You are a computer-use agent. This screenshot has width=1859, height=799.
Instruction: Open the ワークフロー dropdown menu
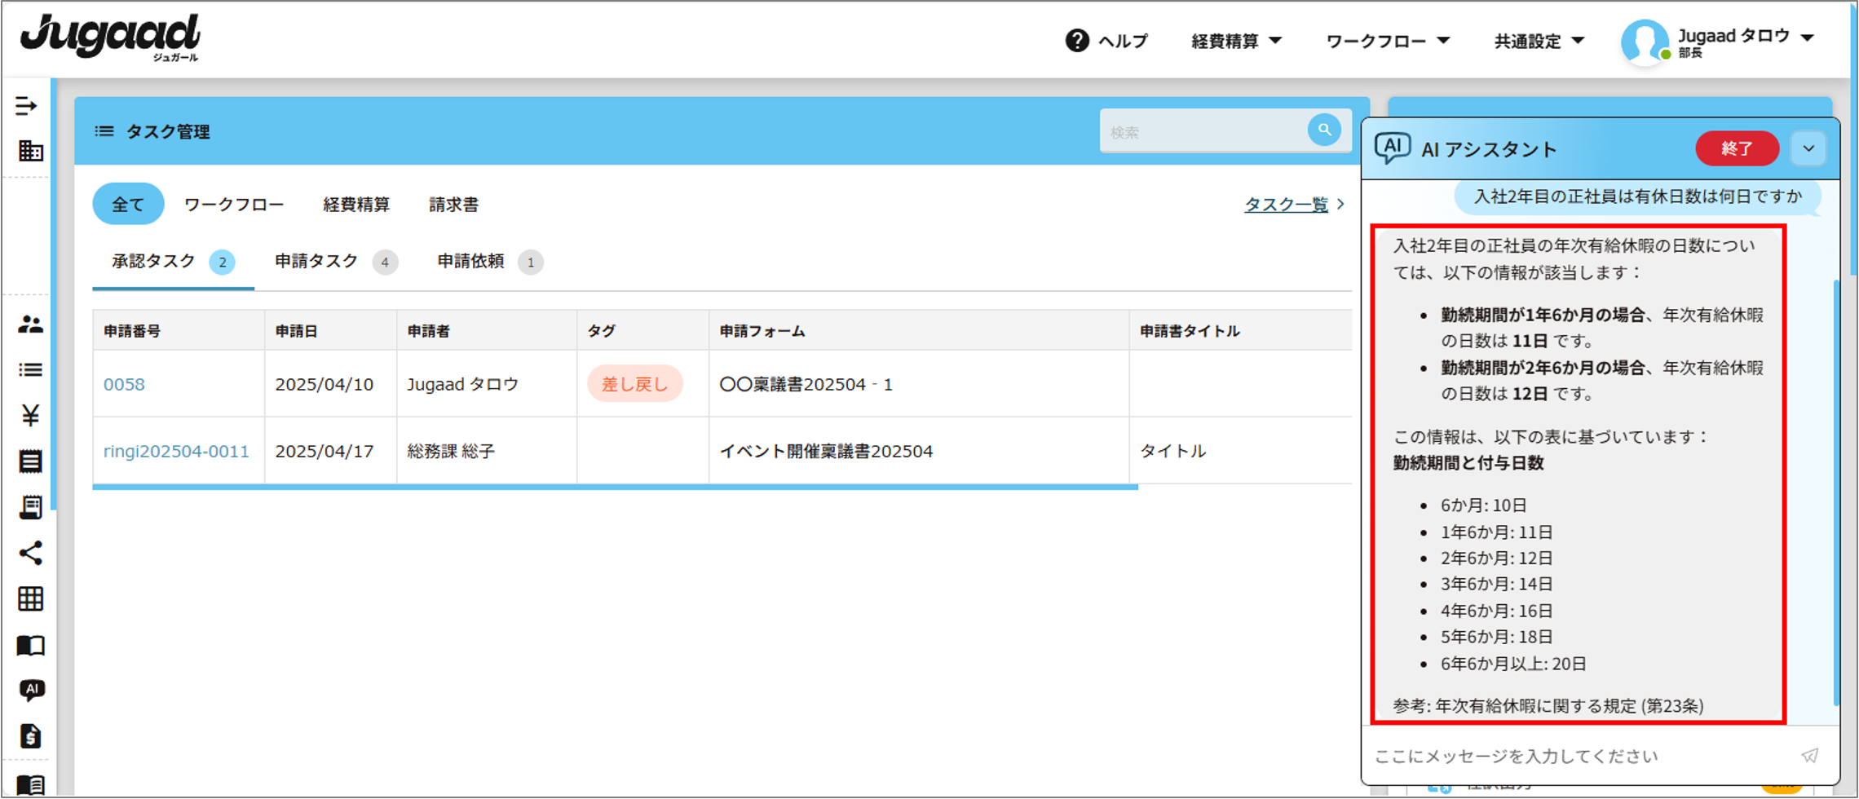tap(1387, 41)
